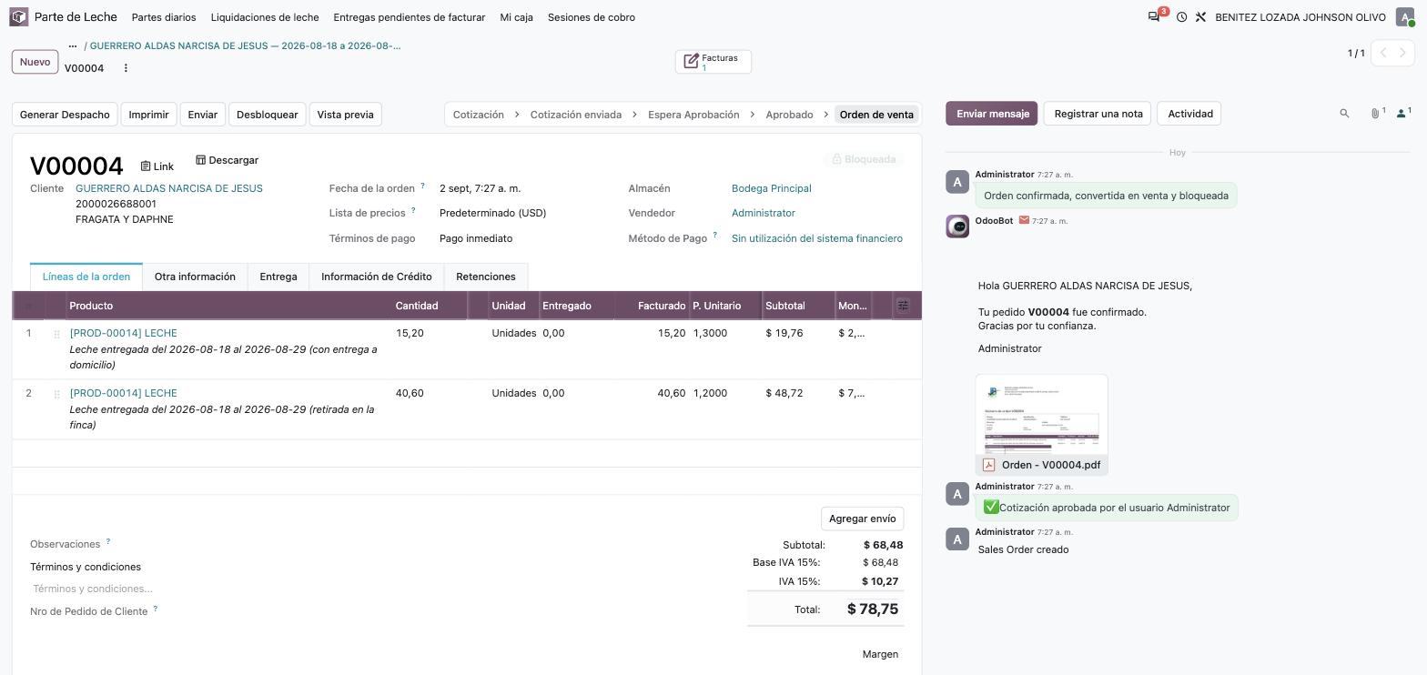Screen dimensions: 1427x675
Task: Open the Orden - V00004.pdf attachment thumbnail
Action: pyautogui.click(x=1041, y=425)
